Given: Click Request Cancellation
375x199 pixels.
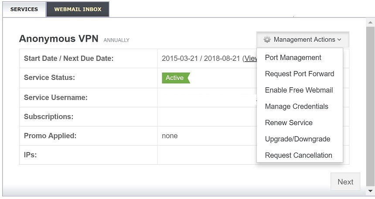Looking at the screenshot, I should [298, 155].
